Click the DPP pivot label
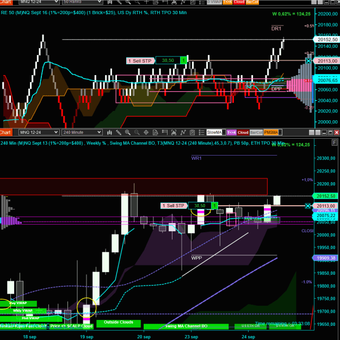 [276, 89]
